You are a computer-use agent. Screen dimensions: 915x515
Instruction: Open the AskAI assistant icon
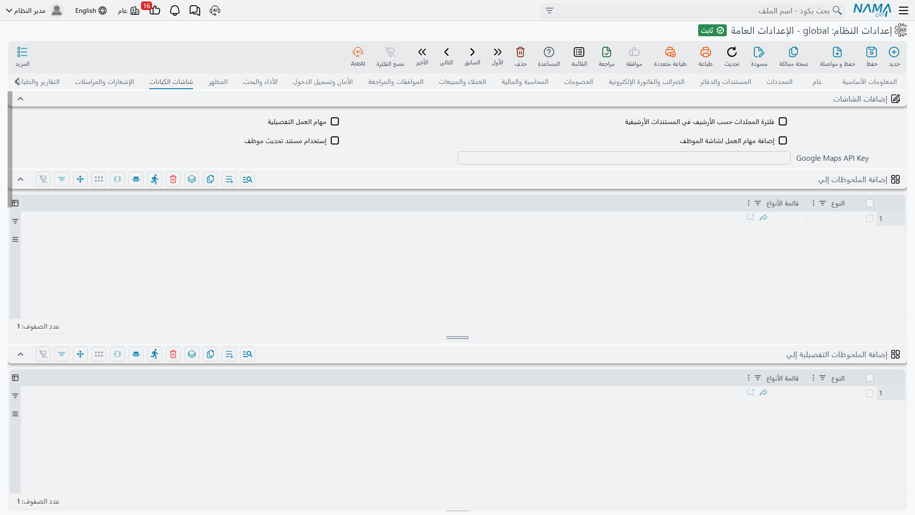358,52
